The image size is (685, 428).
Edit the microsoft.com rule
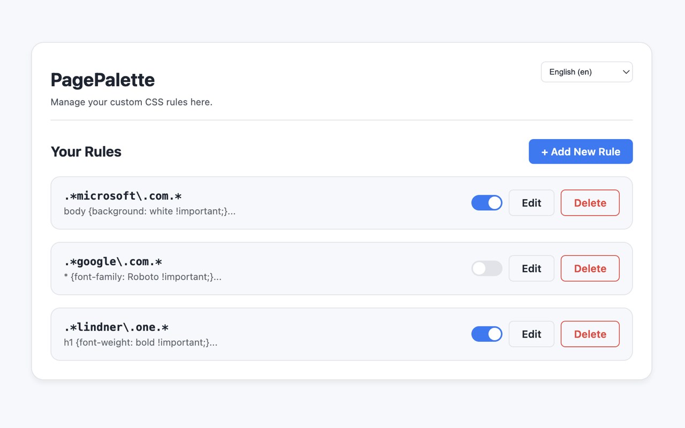pyautogui.click(x=531, y=203)
